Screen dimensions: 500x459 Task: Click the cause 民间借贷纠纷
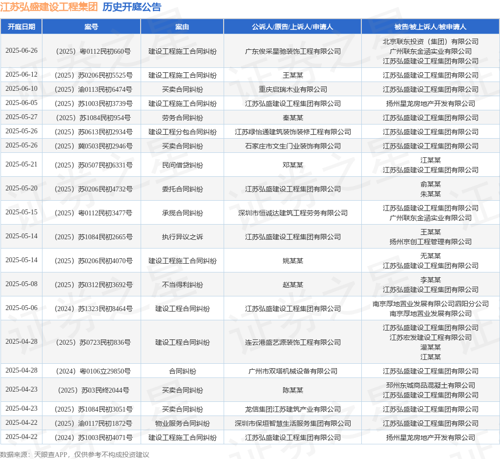point(182,165)
